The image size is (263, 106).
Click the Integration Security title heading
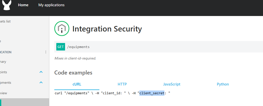[x=107, y=29]
